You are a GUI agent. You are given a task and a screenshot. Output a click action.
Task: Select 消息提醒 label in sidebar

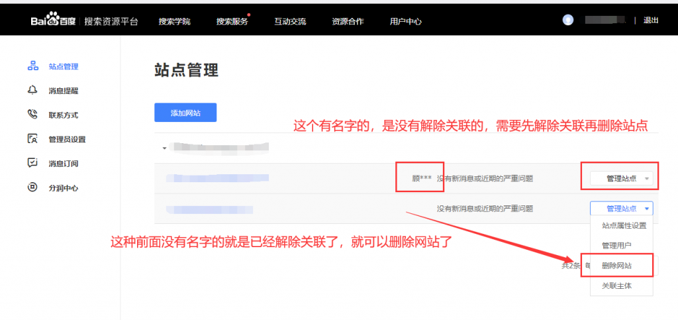tap(64, 91)
